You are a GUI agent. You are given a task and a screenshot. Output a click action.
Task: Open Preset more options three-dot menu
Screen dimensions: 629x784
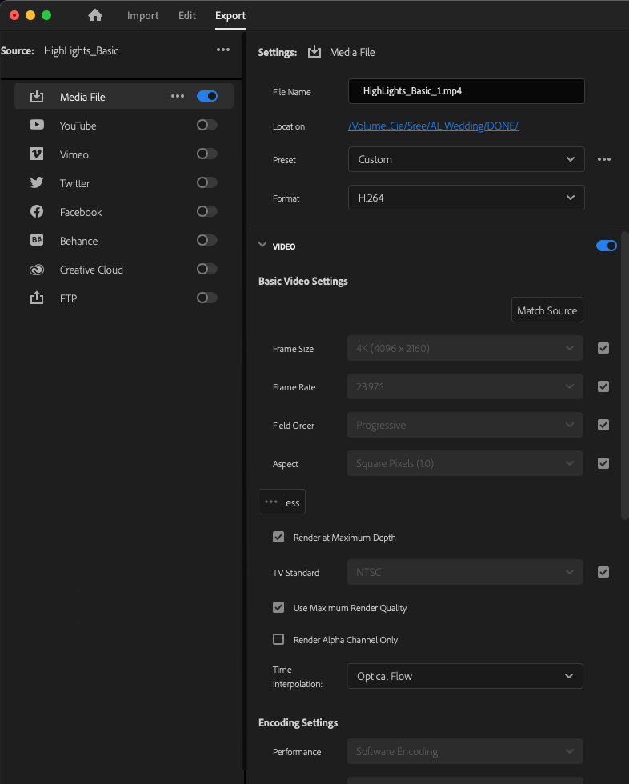click(604, 159)
